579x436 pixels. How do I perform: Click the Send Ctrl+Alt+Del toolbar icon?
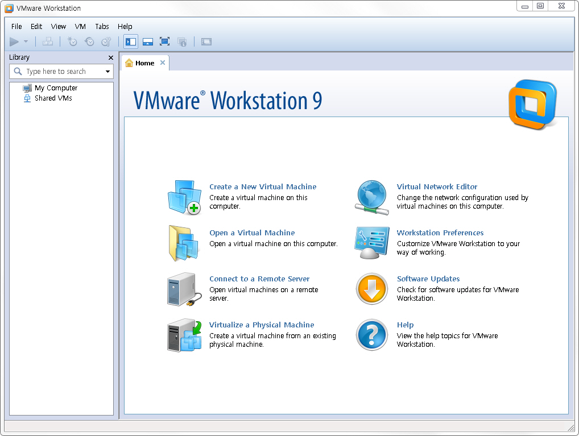(x=48, y=41)
